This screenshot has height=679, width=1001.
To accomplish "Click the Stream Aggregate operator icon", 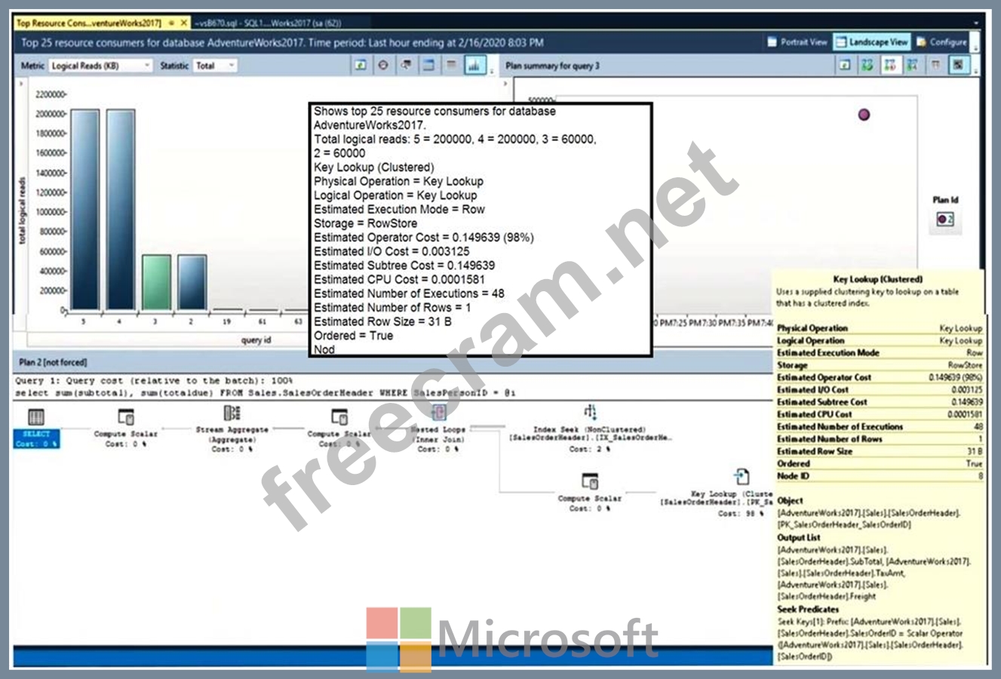I will (x=232, y=414).
